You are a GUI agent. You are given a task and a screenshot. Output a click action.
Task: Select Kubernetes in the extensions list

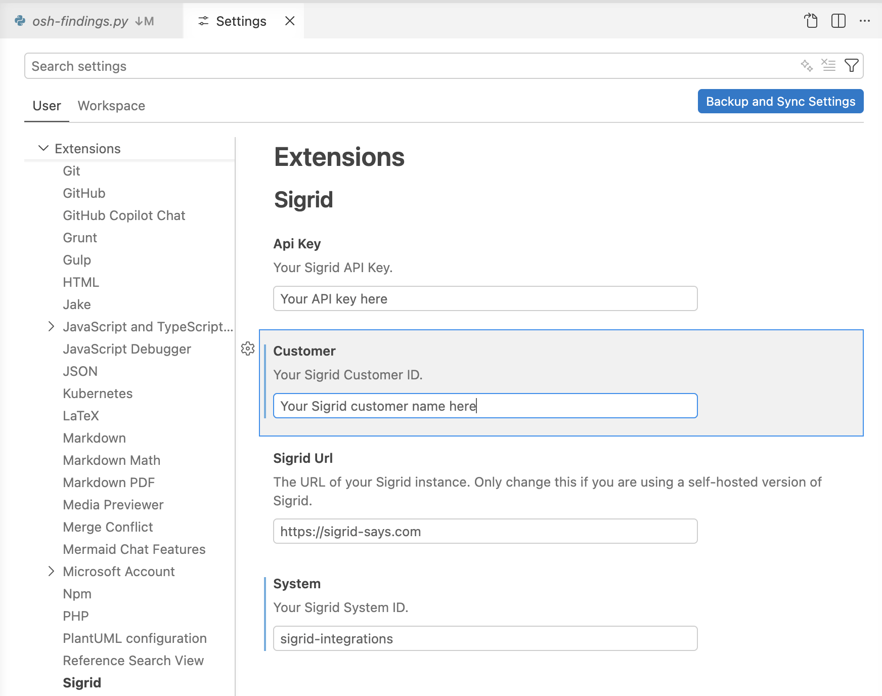point(98,394)
